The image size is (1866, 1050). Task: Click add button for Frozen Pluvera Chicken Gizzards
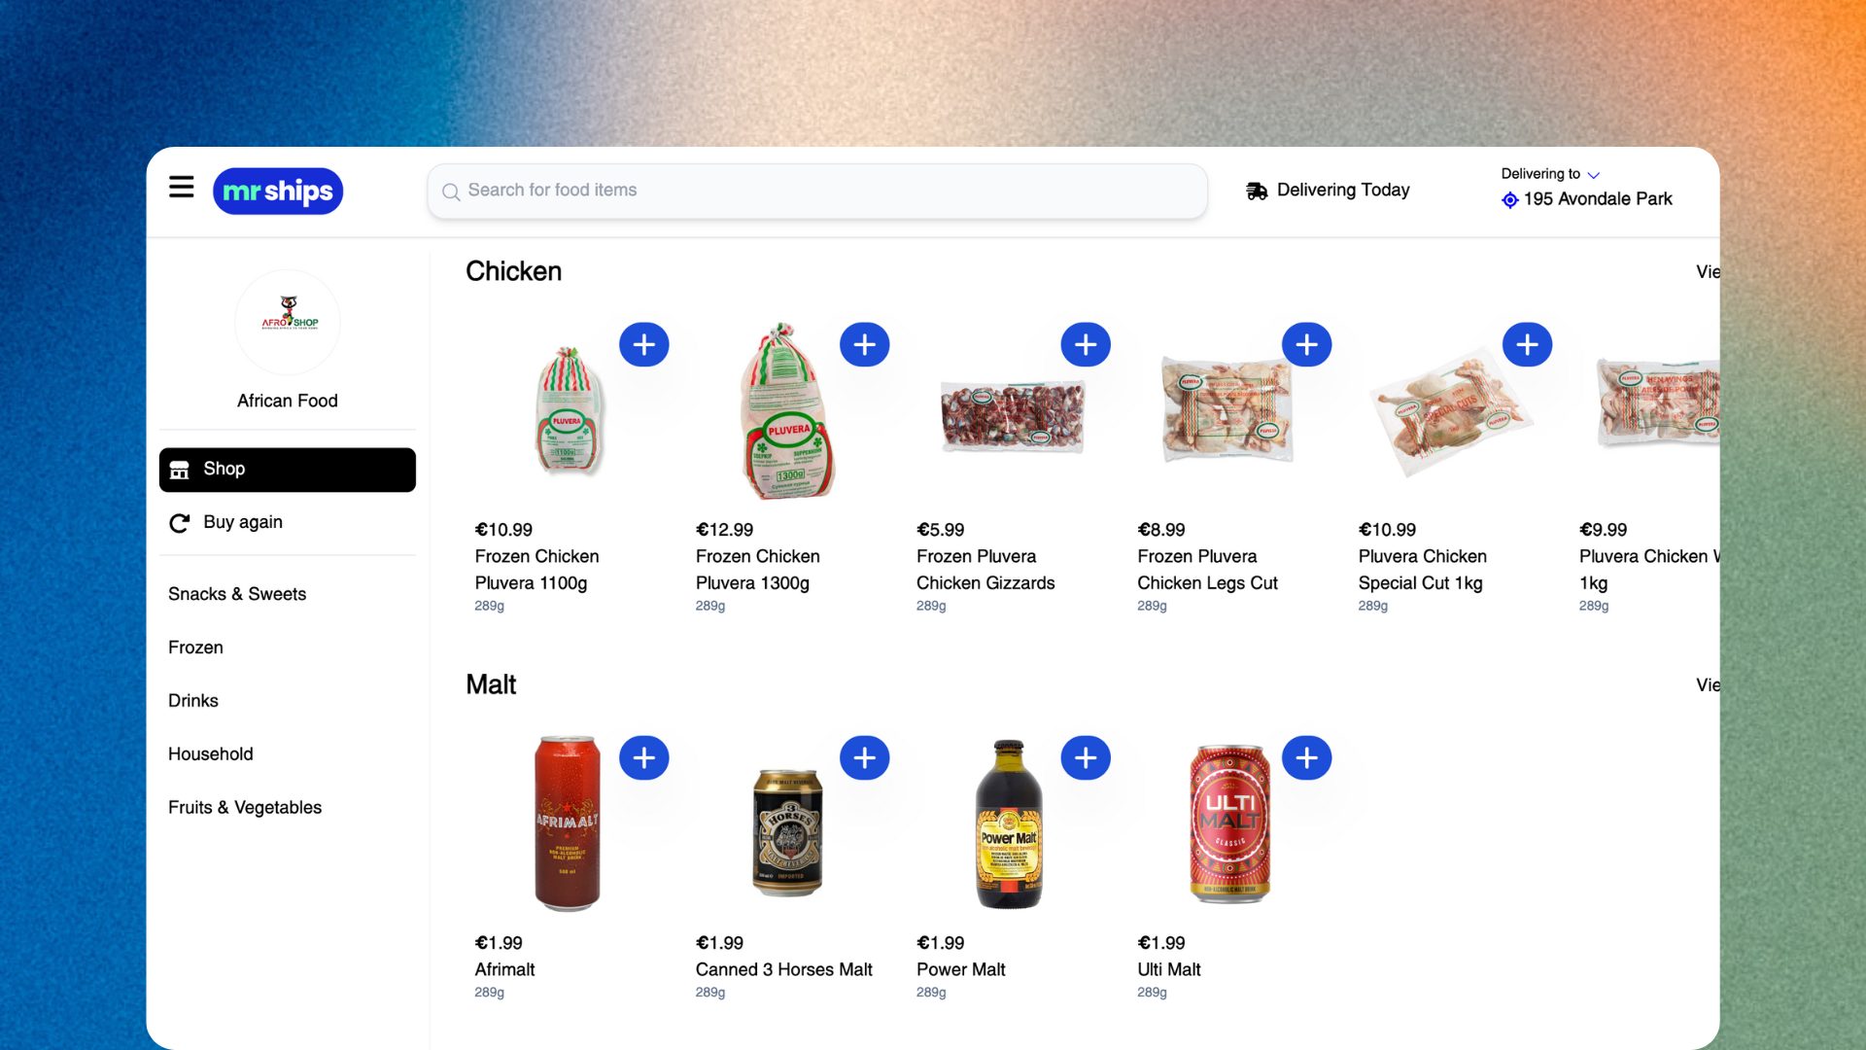point(1086,343)
